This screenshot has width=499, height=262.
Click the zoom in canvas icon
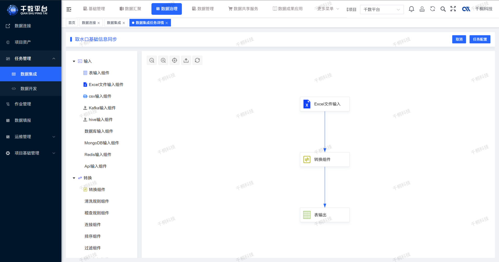pyautogui.click(x=163, y=60)
